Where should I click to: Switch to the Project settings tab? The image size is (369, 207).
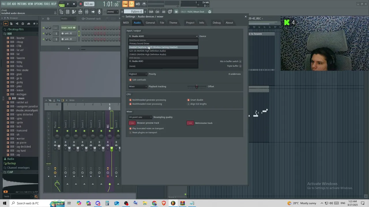[190, 23]
